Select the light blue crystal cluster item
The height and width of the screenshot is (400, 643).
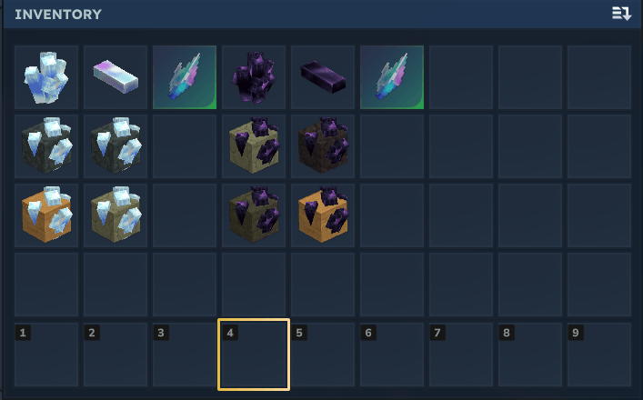point(46,77)
